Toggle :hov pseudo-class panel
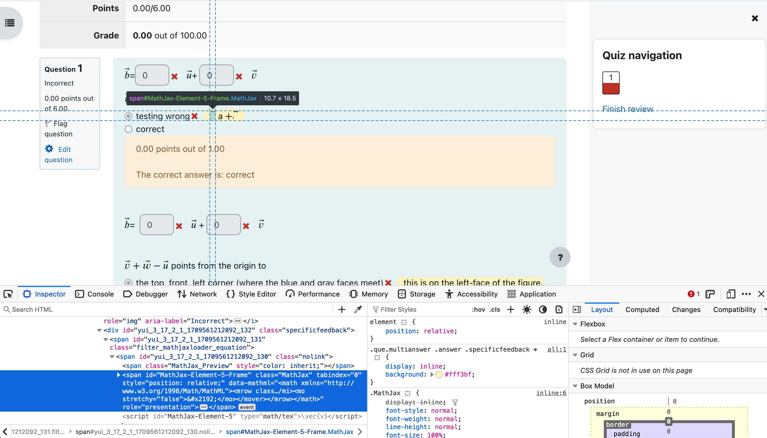767x438 pixels. pyautogui.click(x=478, y=309)
